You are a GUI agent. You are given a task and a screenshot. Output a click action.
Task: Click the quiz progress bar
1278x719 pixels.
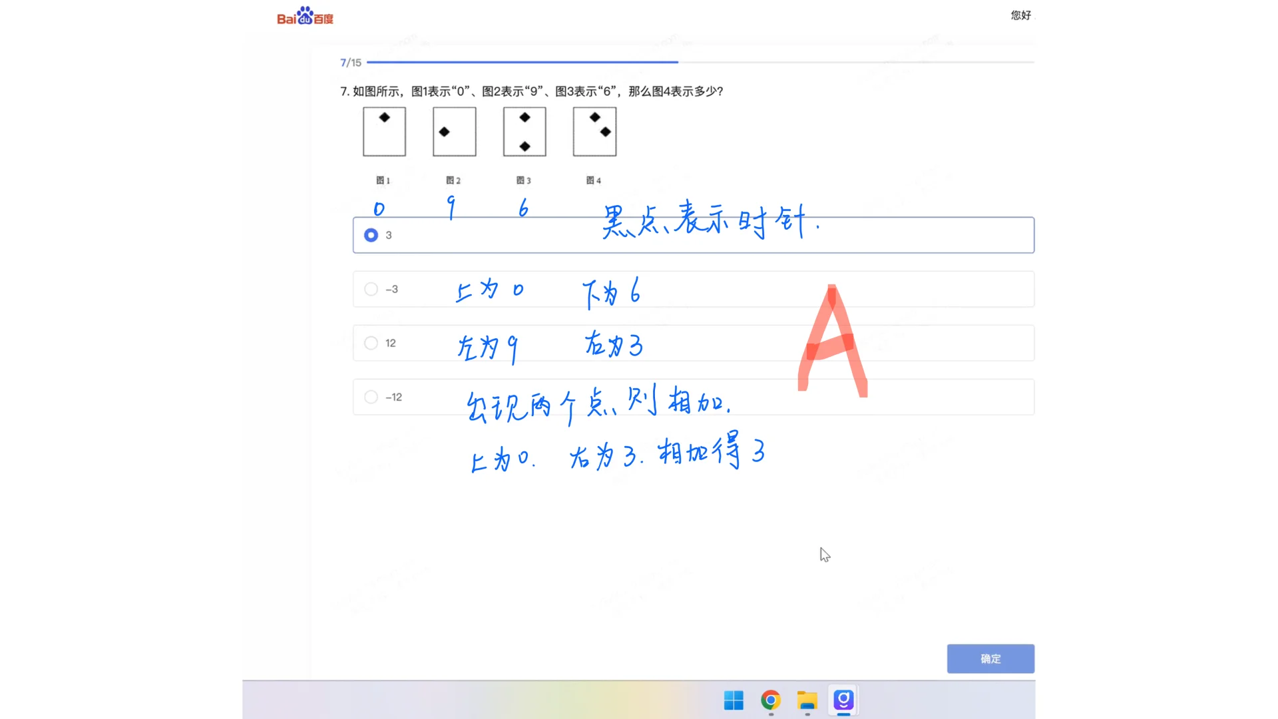(x=700, y=62)
